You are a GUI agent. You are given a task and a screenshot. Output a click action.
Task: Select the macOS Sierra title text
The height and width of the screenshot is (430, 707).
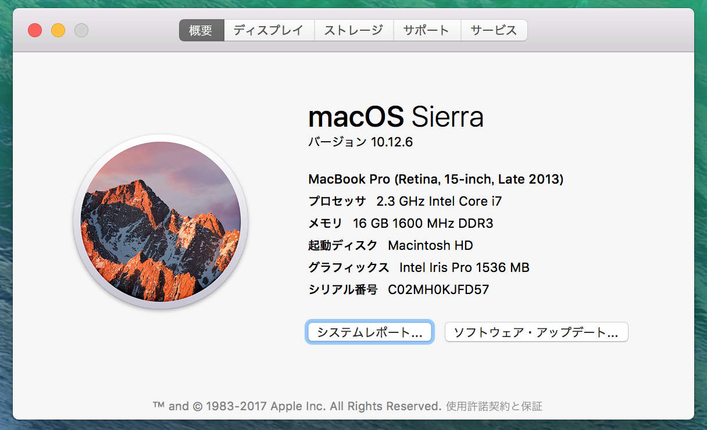coord(396,117)
